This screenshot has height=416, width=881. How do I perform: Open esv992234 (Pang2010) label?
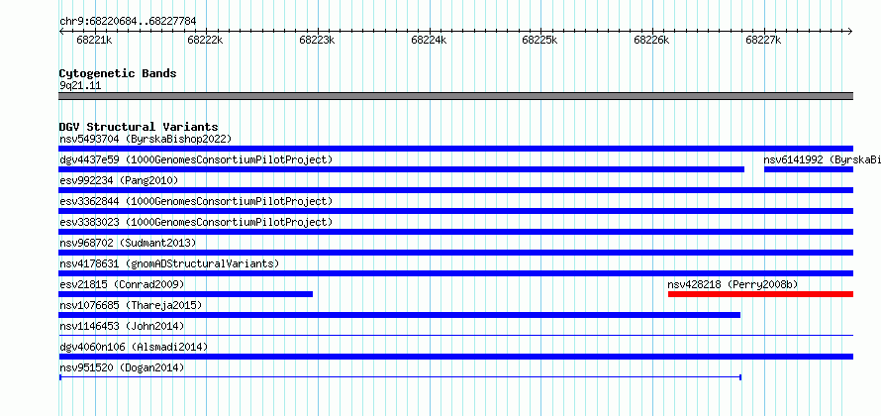point(119,180)
